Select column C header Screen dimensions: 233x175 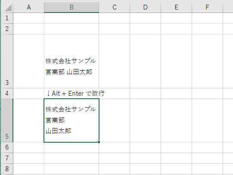point(115,7)
